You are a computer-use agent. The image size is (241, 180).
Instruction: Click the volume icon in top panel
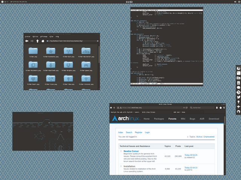point(235,1)
